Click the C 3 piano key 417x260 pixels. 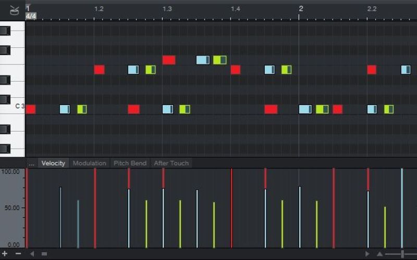tap(13, 107)
